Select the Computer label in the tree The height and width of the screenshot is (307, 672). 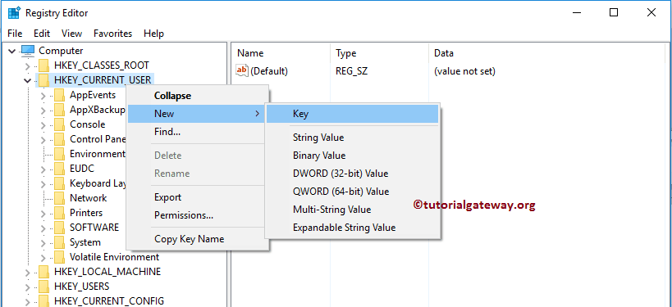click(61, 51)
